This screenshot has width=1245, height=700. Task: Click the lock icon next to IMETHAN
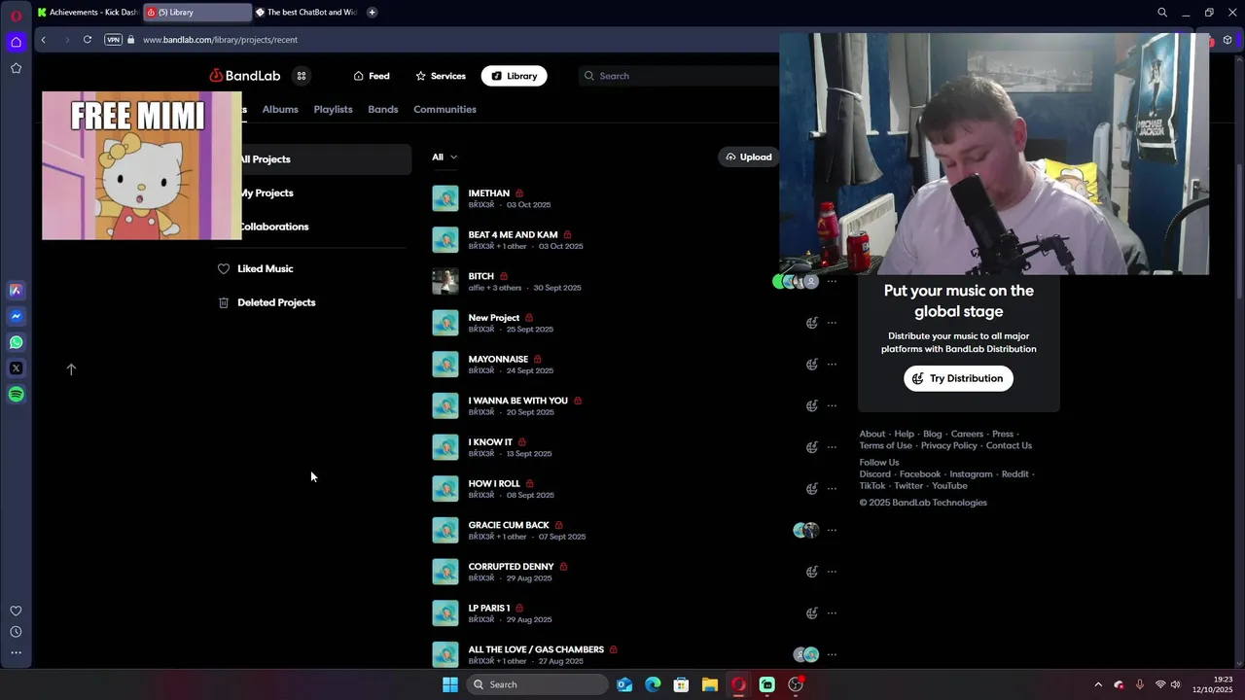(x=519, y=193)
